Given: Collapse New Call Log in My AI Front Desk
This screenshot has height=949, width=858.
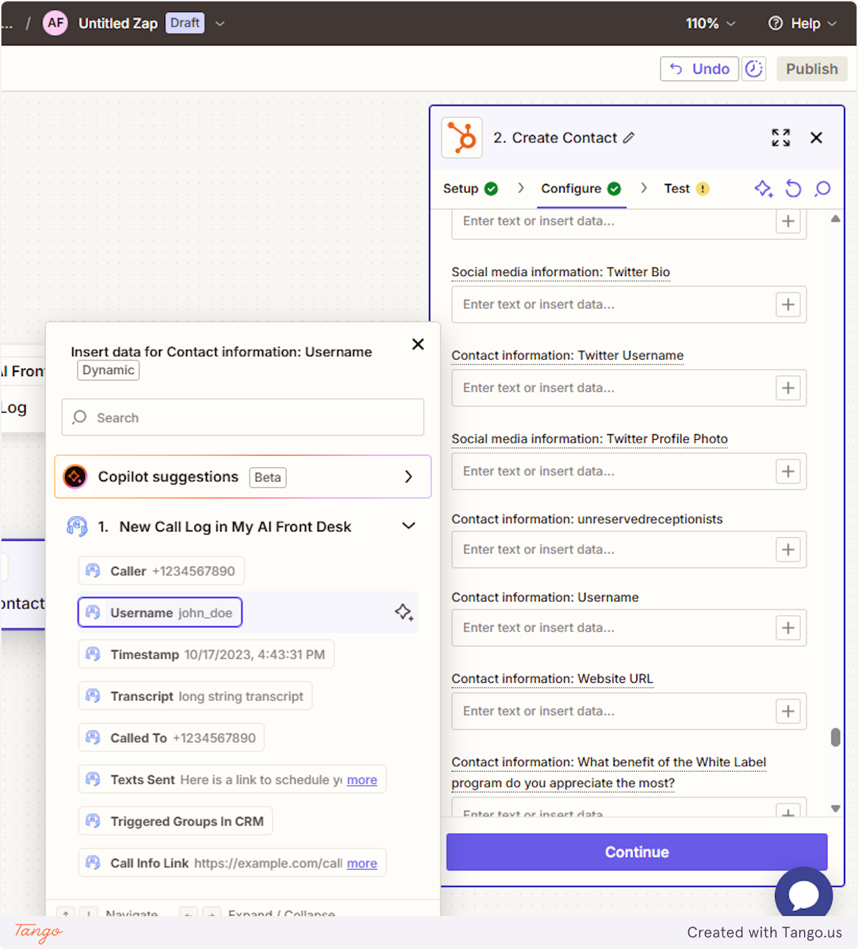Looking at the screenshot, I should point(408,526).
